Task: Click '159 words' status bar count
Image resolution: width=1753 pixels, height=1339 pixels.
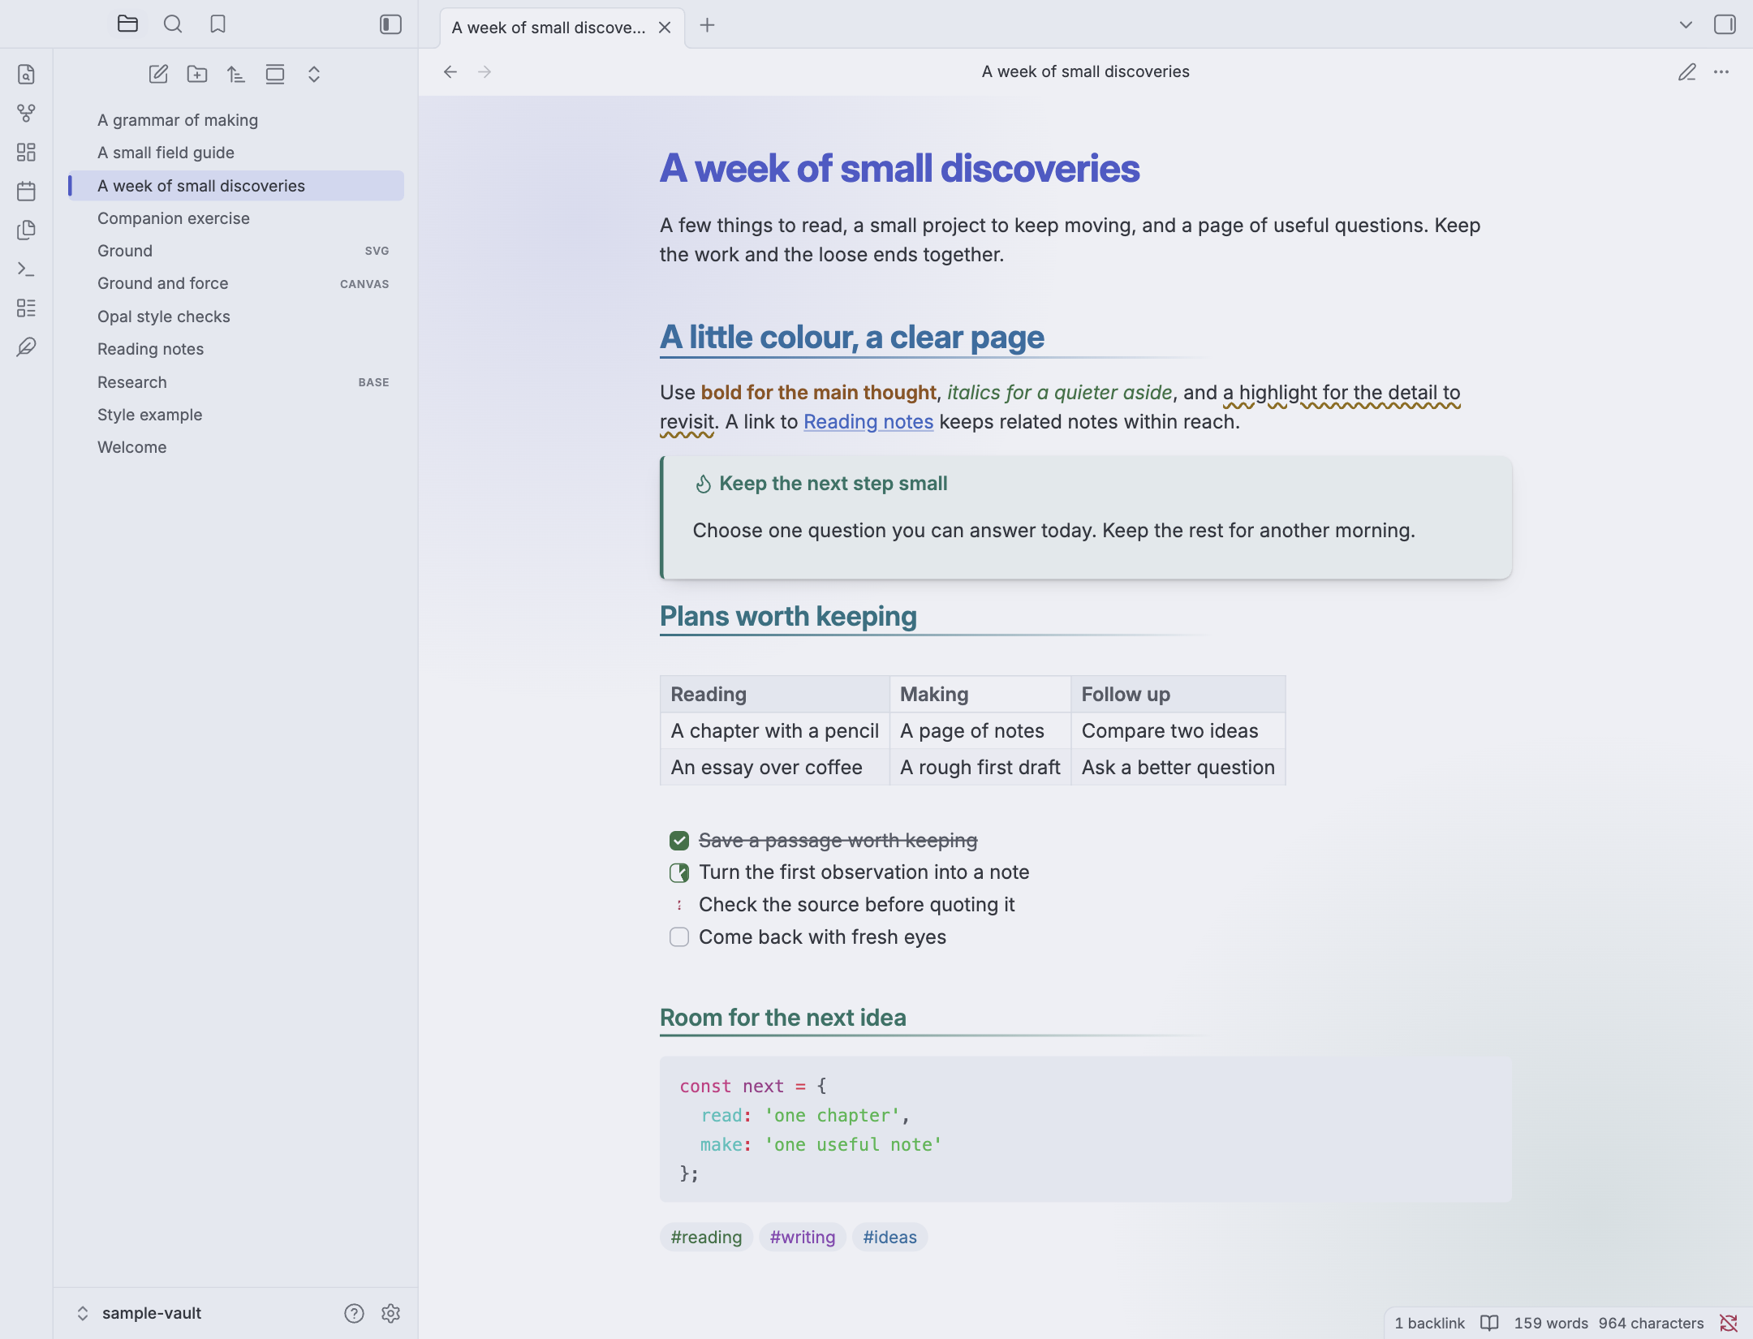Action: tap(1550, 1324)
